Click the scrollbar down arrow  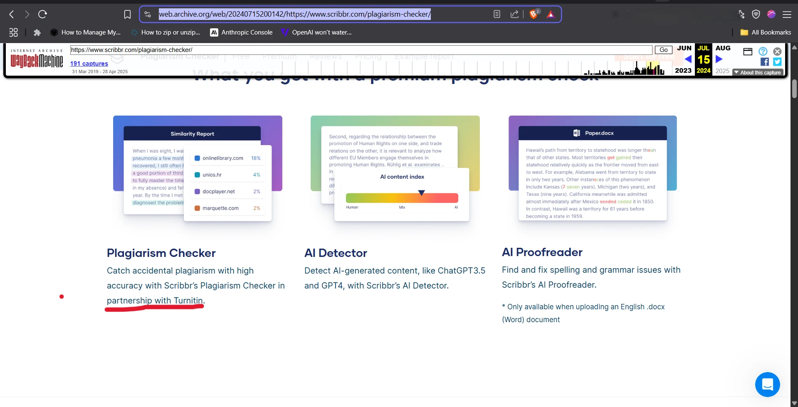coord(794,403)
